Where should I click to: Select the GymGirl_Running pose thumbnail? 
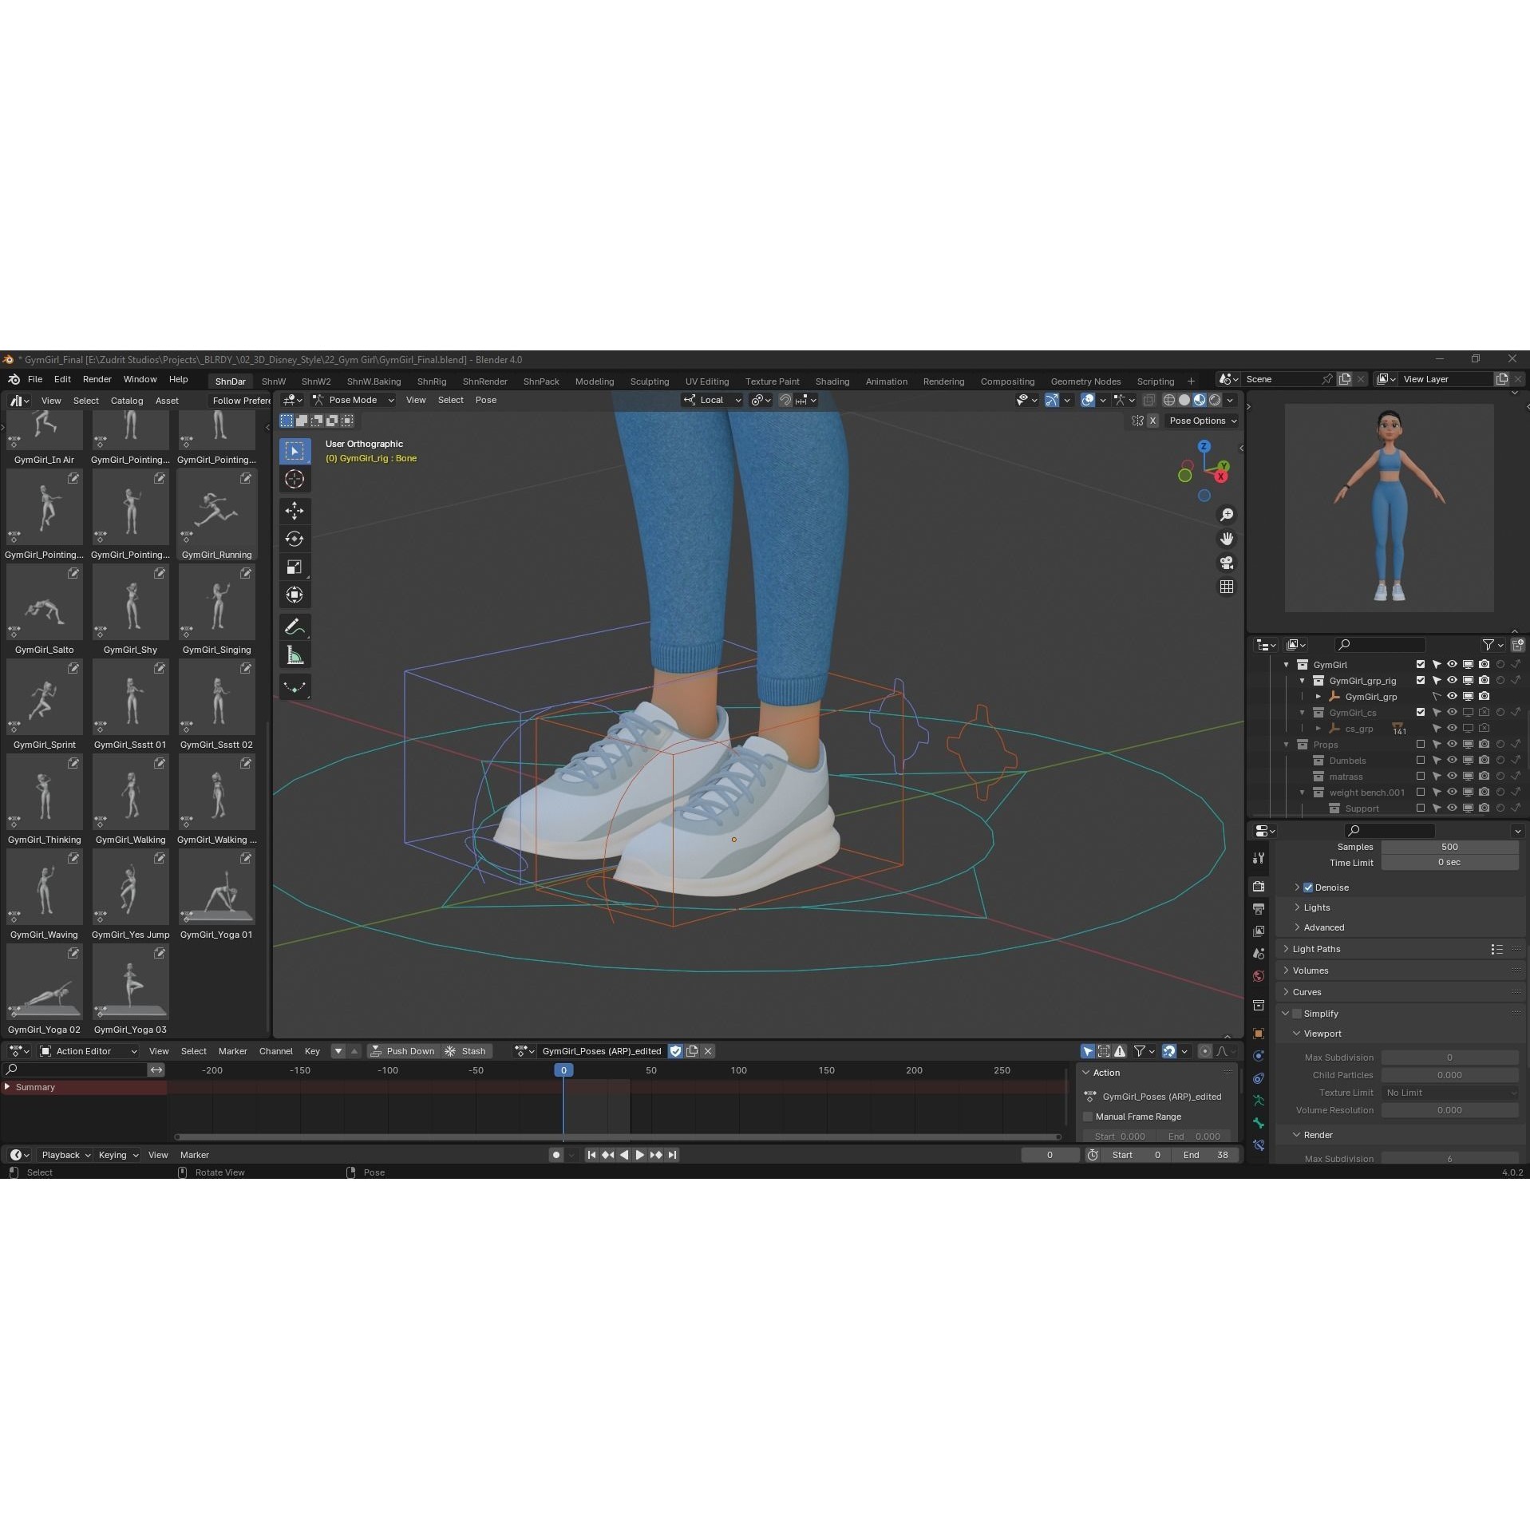(216, 508)
